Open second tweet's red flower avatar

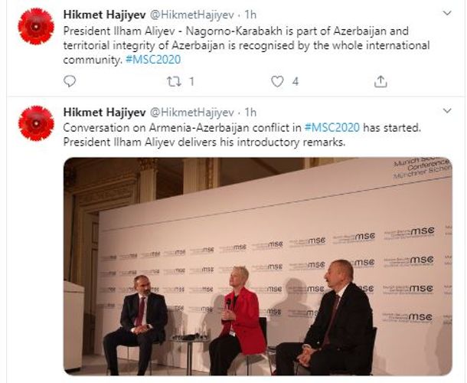tap(36, 123)
